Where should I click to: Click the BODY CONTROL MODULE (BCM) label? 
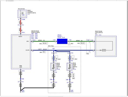pos(32,12)
